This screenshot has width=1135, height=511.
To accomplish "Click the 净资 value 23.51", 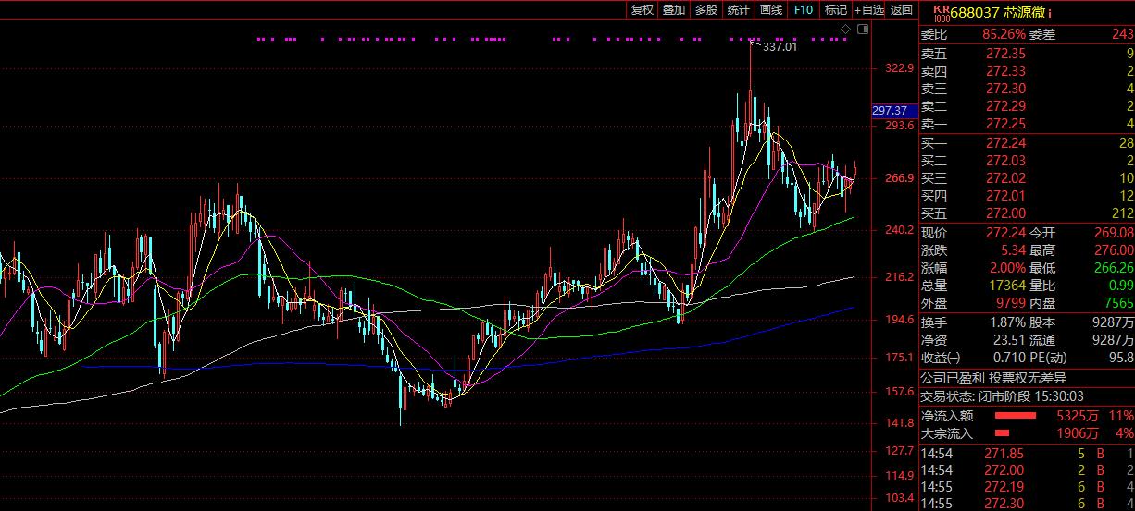I will (1010, 340).
